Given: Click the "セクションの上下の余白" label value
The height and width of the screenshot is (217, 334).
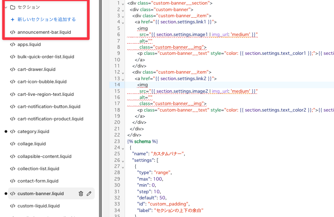Looking at the screenshot, I should pos(178,210).
